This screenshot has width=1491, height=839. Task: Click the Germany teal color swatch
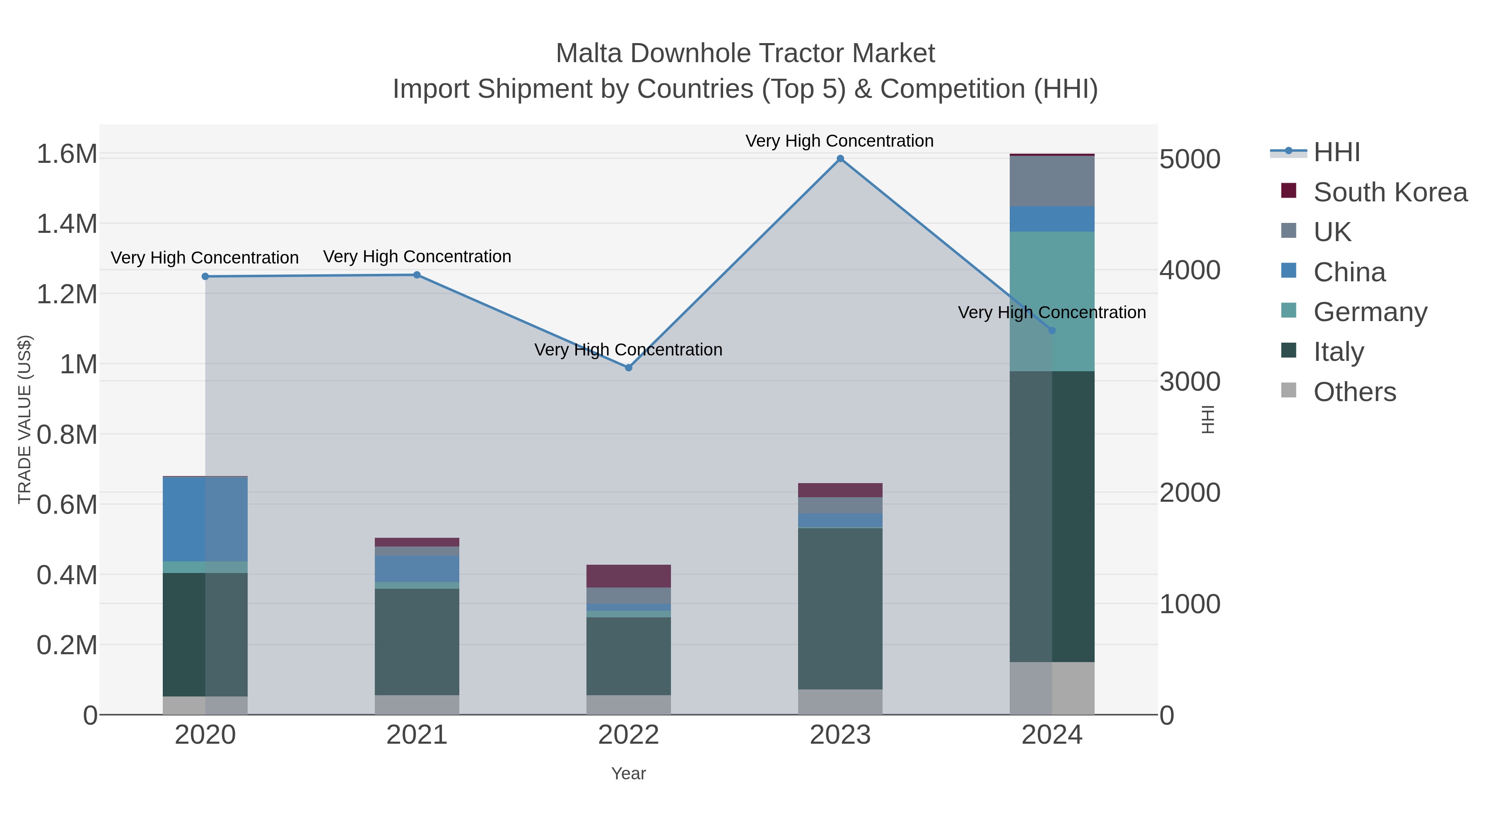click(x=1289, y=310)
